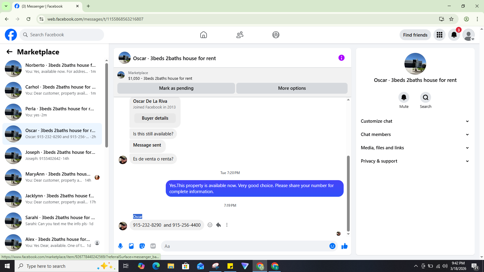Open the browser install app icon

pyautogui.click(x=442, y=19)
